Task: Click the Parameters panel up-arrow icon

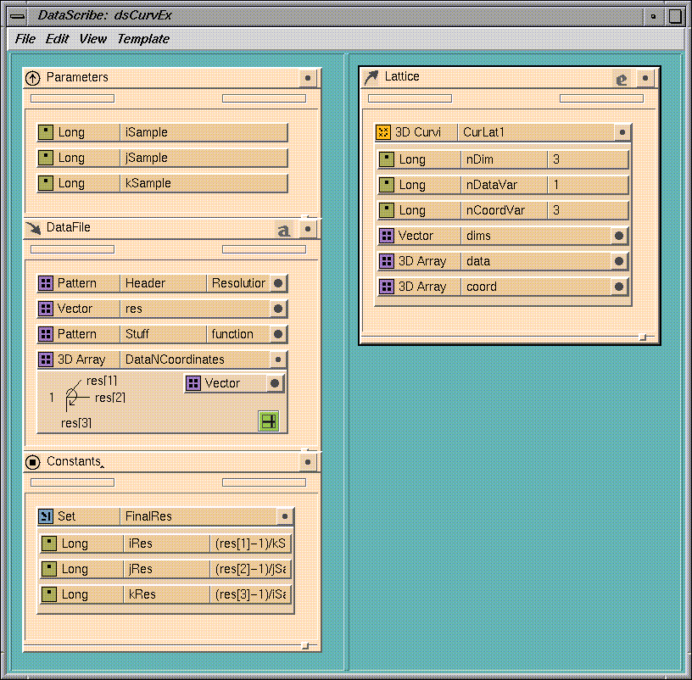Action: pos(33,78)
